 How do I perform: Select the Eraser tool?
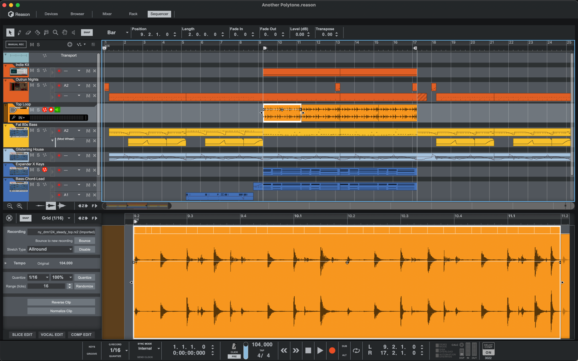click(x=28, y=32)
